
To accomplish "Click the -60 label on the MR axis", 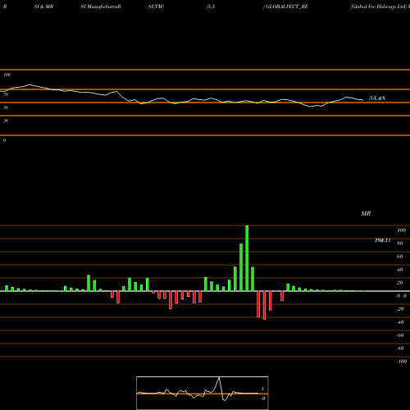I will click(x=400, y=335).
